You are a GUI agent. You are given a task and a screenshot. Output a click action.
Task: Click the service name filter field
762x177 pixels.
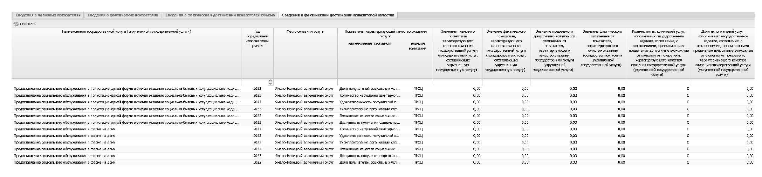click(126, 82)
